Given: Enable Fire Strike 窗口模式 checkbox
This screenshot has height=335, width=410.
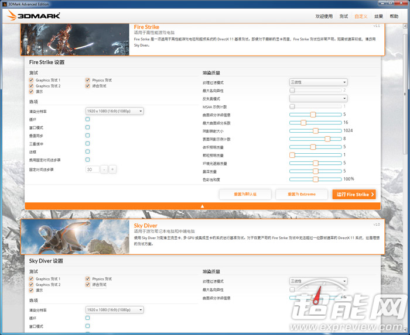Looking at the screenshot, I should tap(88, 127).
